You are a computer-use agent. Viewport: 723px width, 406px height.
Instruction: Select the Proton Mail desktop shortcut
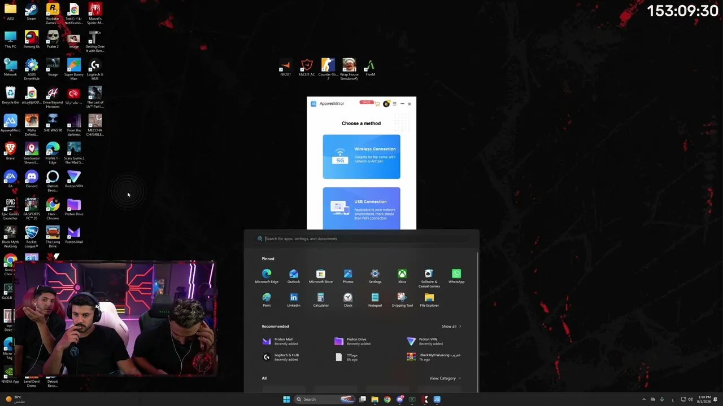click(x=74, y=236)
